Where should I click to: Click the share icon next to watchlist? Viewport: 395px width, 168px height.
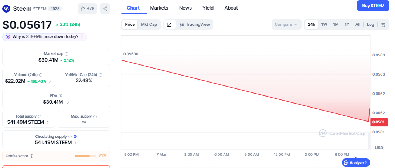(105, 8)
